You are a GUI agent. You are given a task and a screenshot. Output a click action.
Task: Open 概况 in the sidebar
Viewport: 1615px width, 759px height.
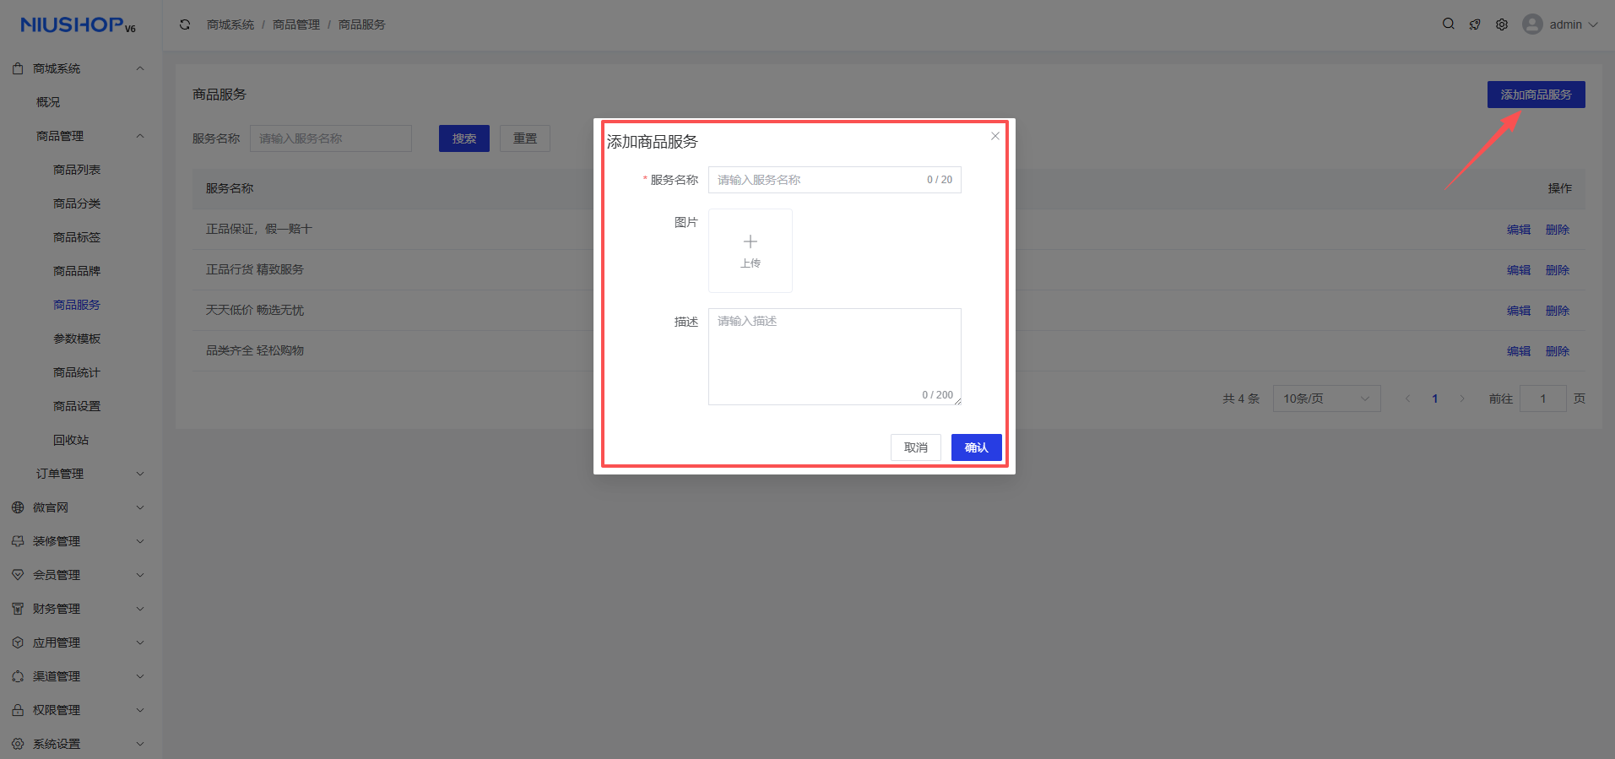click(48, 102)
